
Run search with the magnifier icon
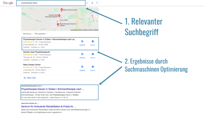97,3
